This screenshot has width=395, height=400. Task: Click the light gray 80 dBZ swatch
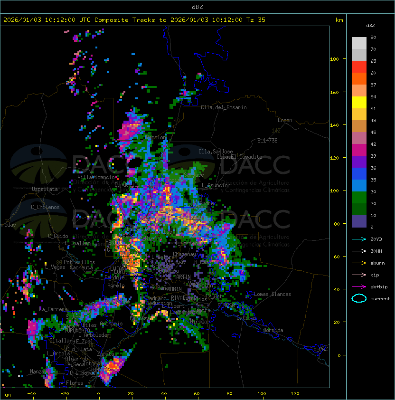tap(359, 43)
